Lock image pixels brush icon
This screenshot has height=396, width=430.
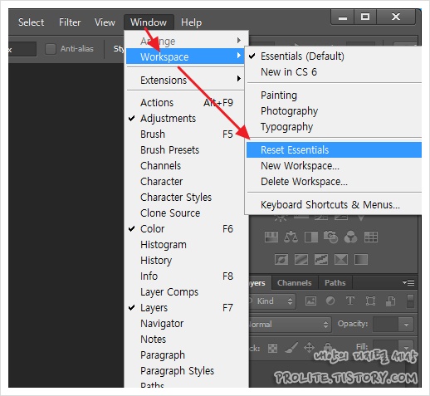coord(291,348)
